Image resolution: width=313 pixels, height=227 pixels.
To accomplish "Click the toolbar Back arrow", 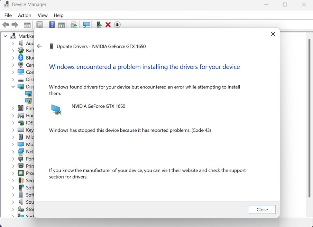I will click(5, 25).
